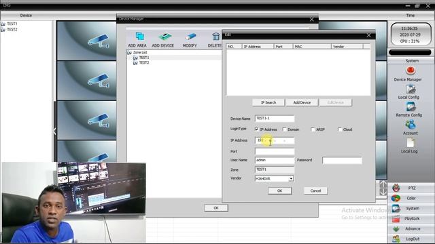Open Local Config icon
435x244 pixels.
[x=411, y=89]
